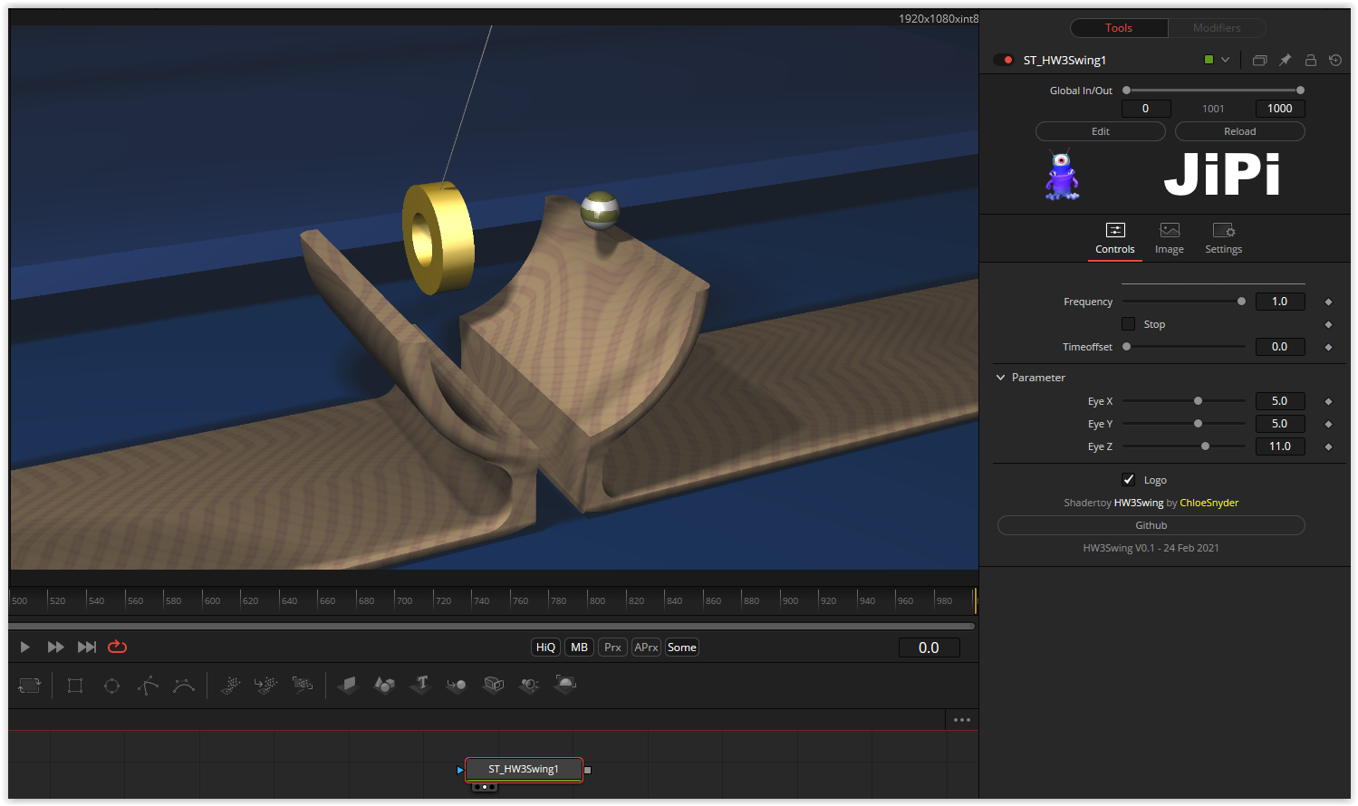
Task: Click the Edit button
Action: tap(1101, 131)
